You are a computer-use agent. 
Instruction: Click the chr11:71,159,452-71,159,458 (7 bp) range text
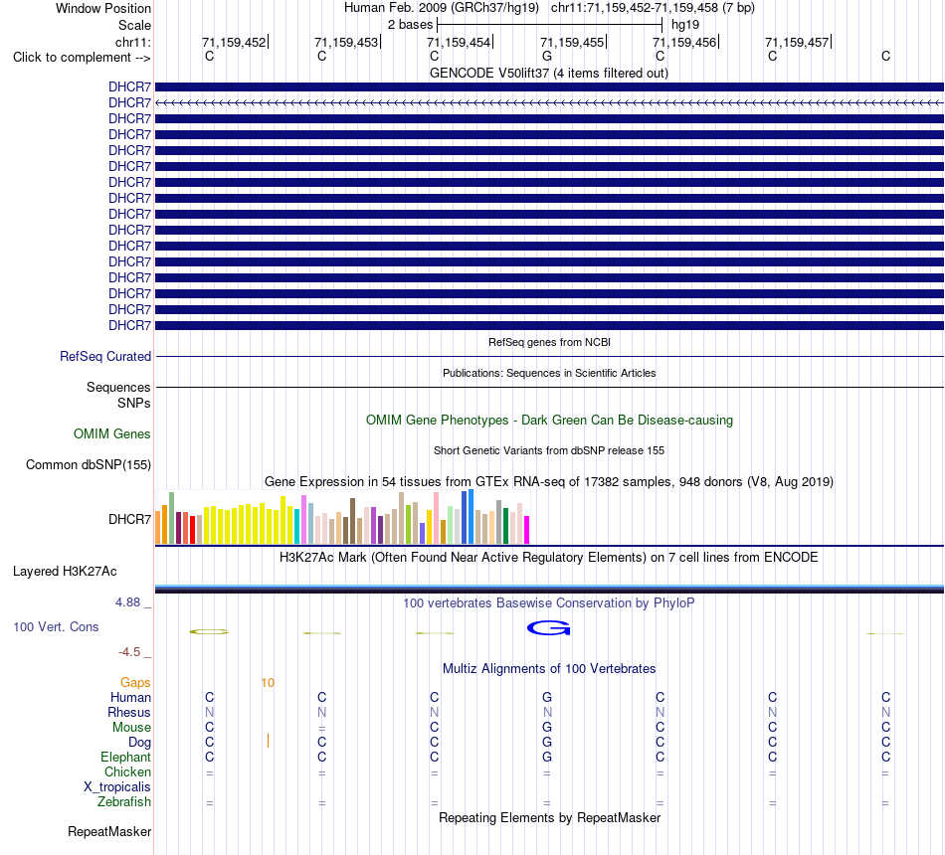pos(653,8)
